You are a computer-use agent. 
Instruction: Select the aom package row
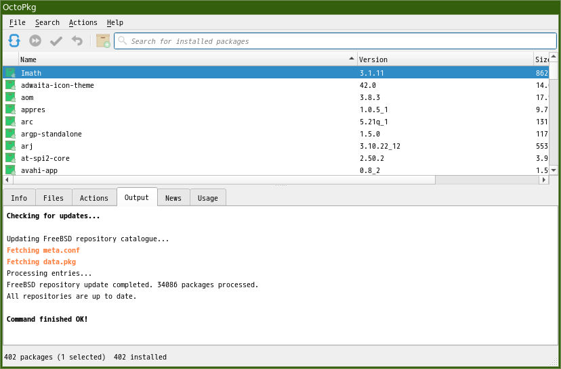[276, 97]
